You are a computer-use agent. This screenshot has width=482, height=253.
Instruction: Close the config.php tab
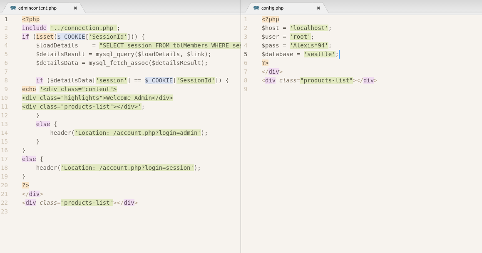(318, 8)
